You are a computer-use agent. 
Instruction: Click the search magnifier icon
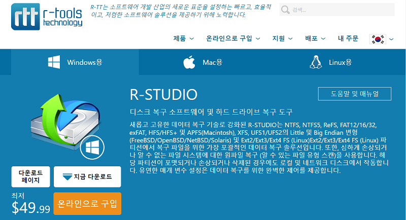(285, 10)
